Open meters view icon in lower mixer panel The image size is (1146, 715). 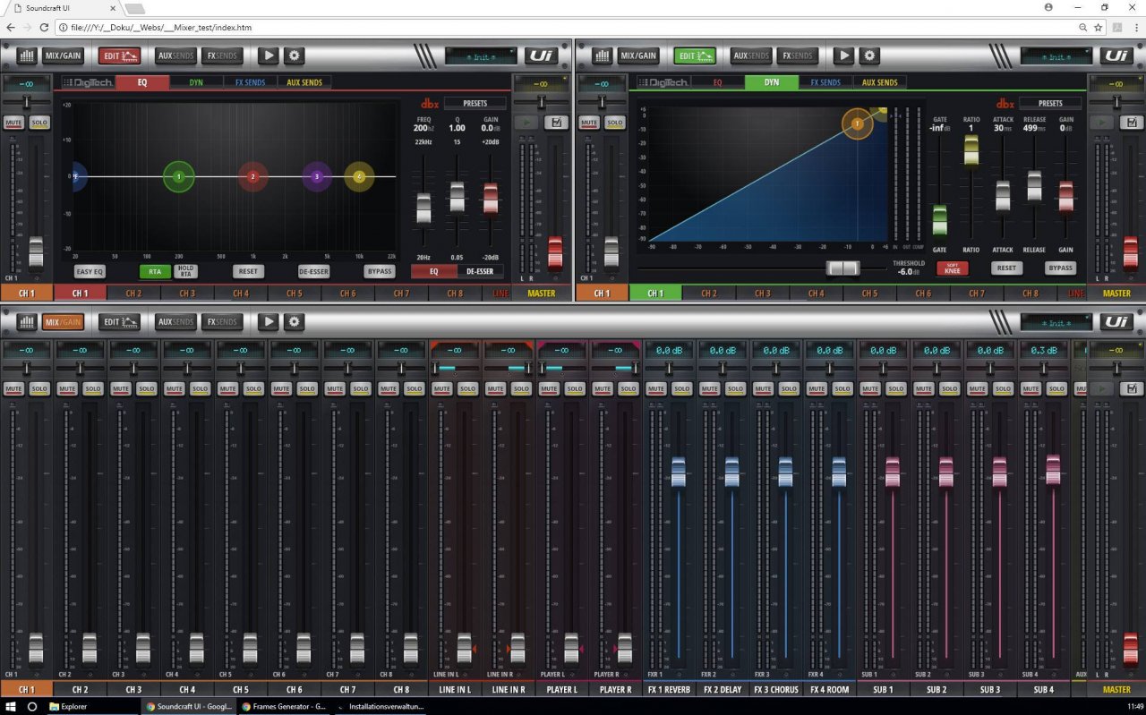[27, 321]
